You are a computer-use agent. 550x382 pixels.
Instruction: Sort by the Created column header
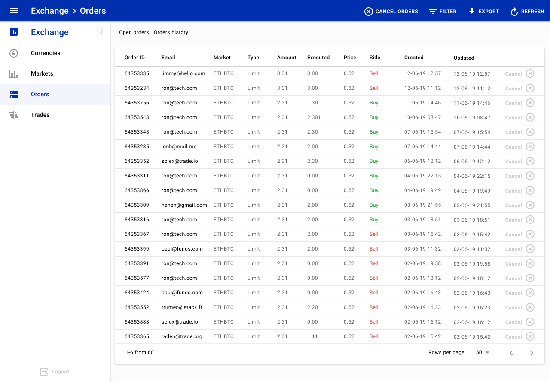click(414, 58)
